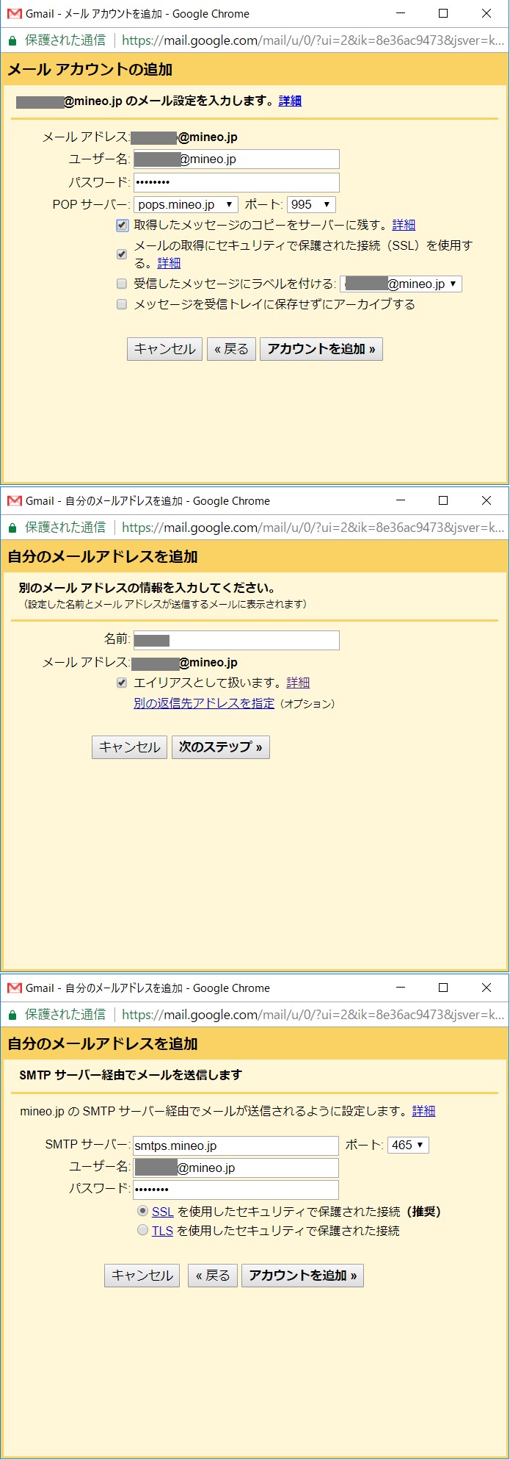Open the 別の返信先アドレスを指定 link
This screenshot has height=1460, width=510.
pos(204,703)
